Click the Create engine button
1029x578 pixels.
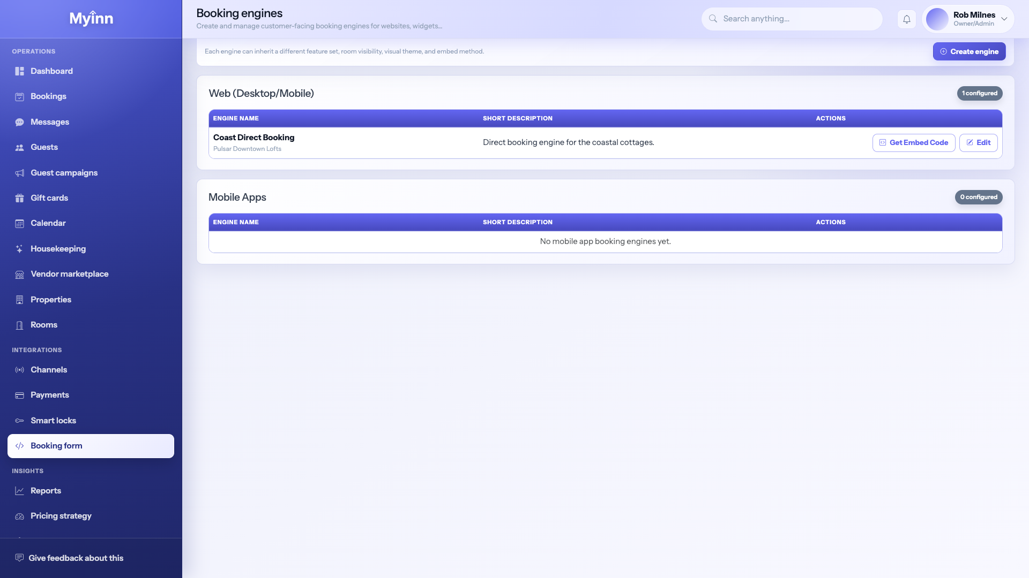point(969,51)
